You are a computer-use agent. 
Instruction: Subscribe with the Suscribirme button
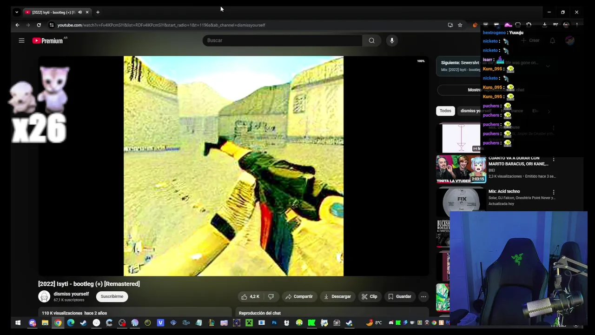[112, 296]
